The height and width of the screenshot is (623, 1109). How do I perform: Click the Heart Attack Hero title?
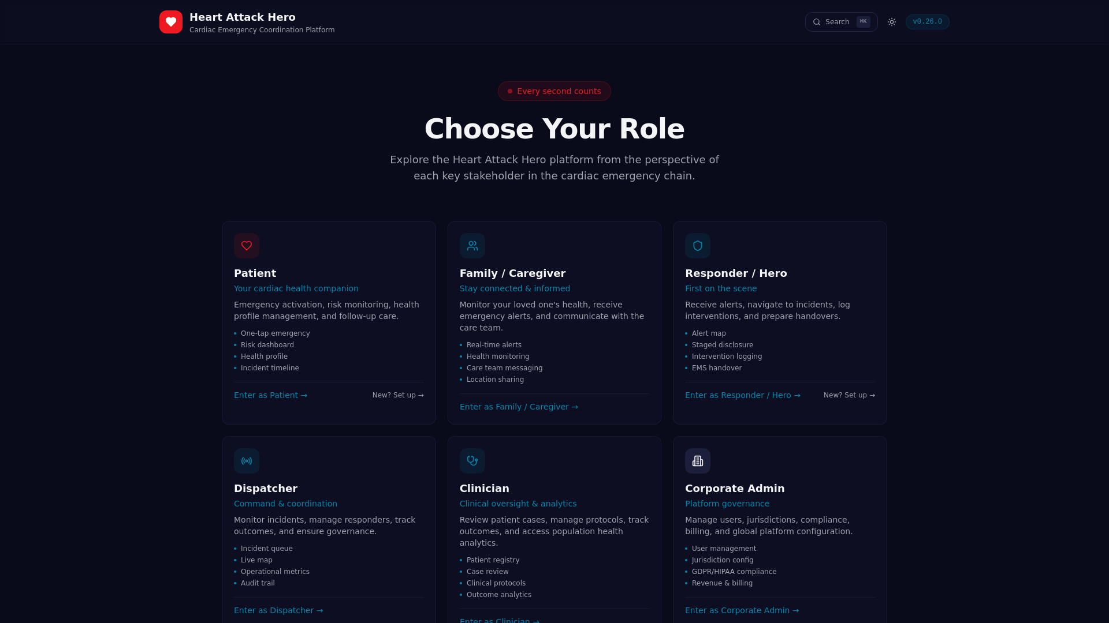[x=243, y=17]
